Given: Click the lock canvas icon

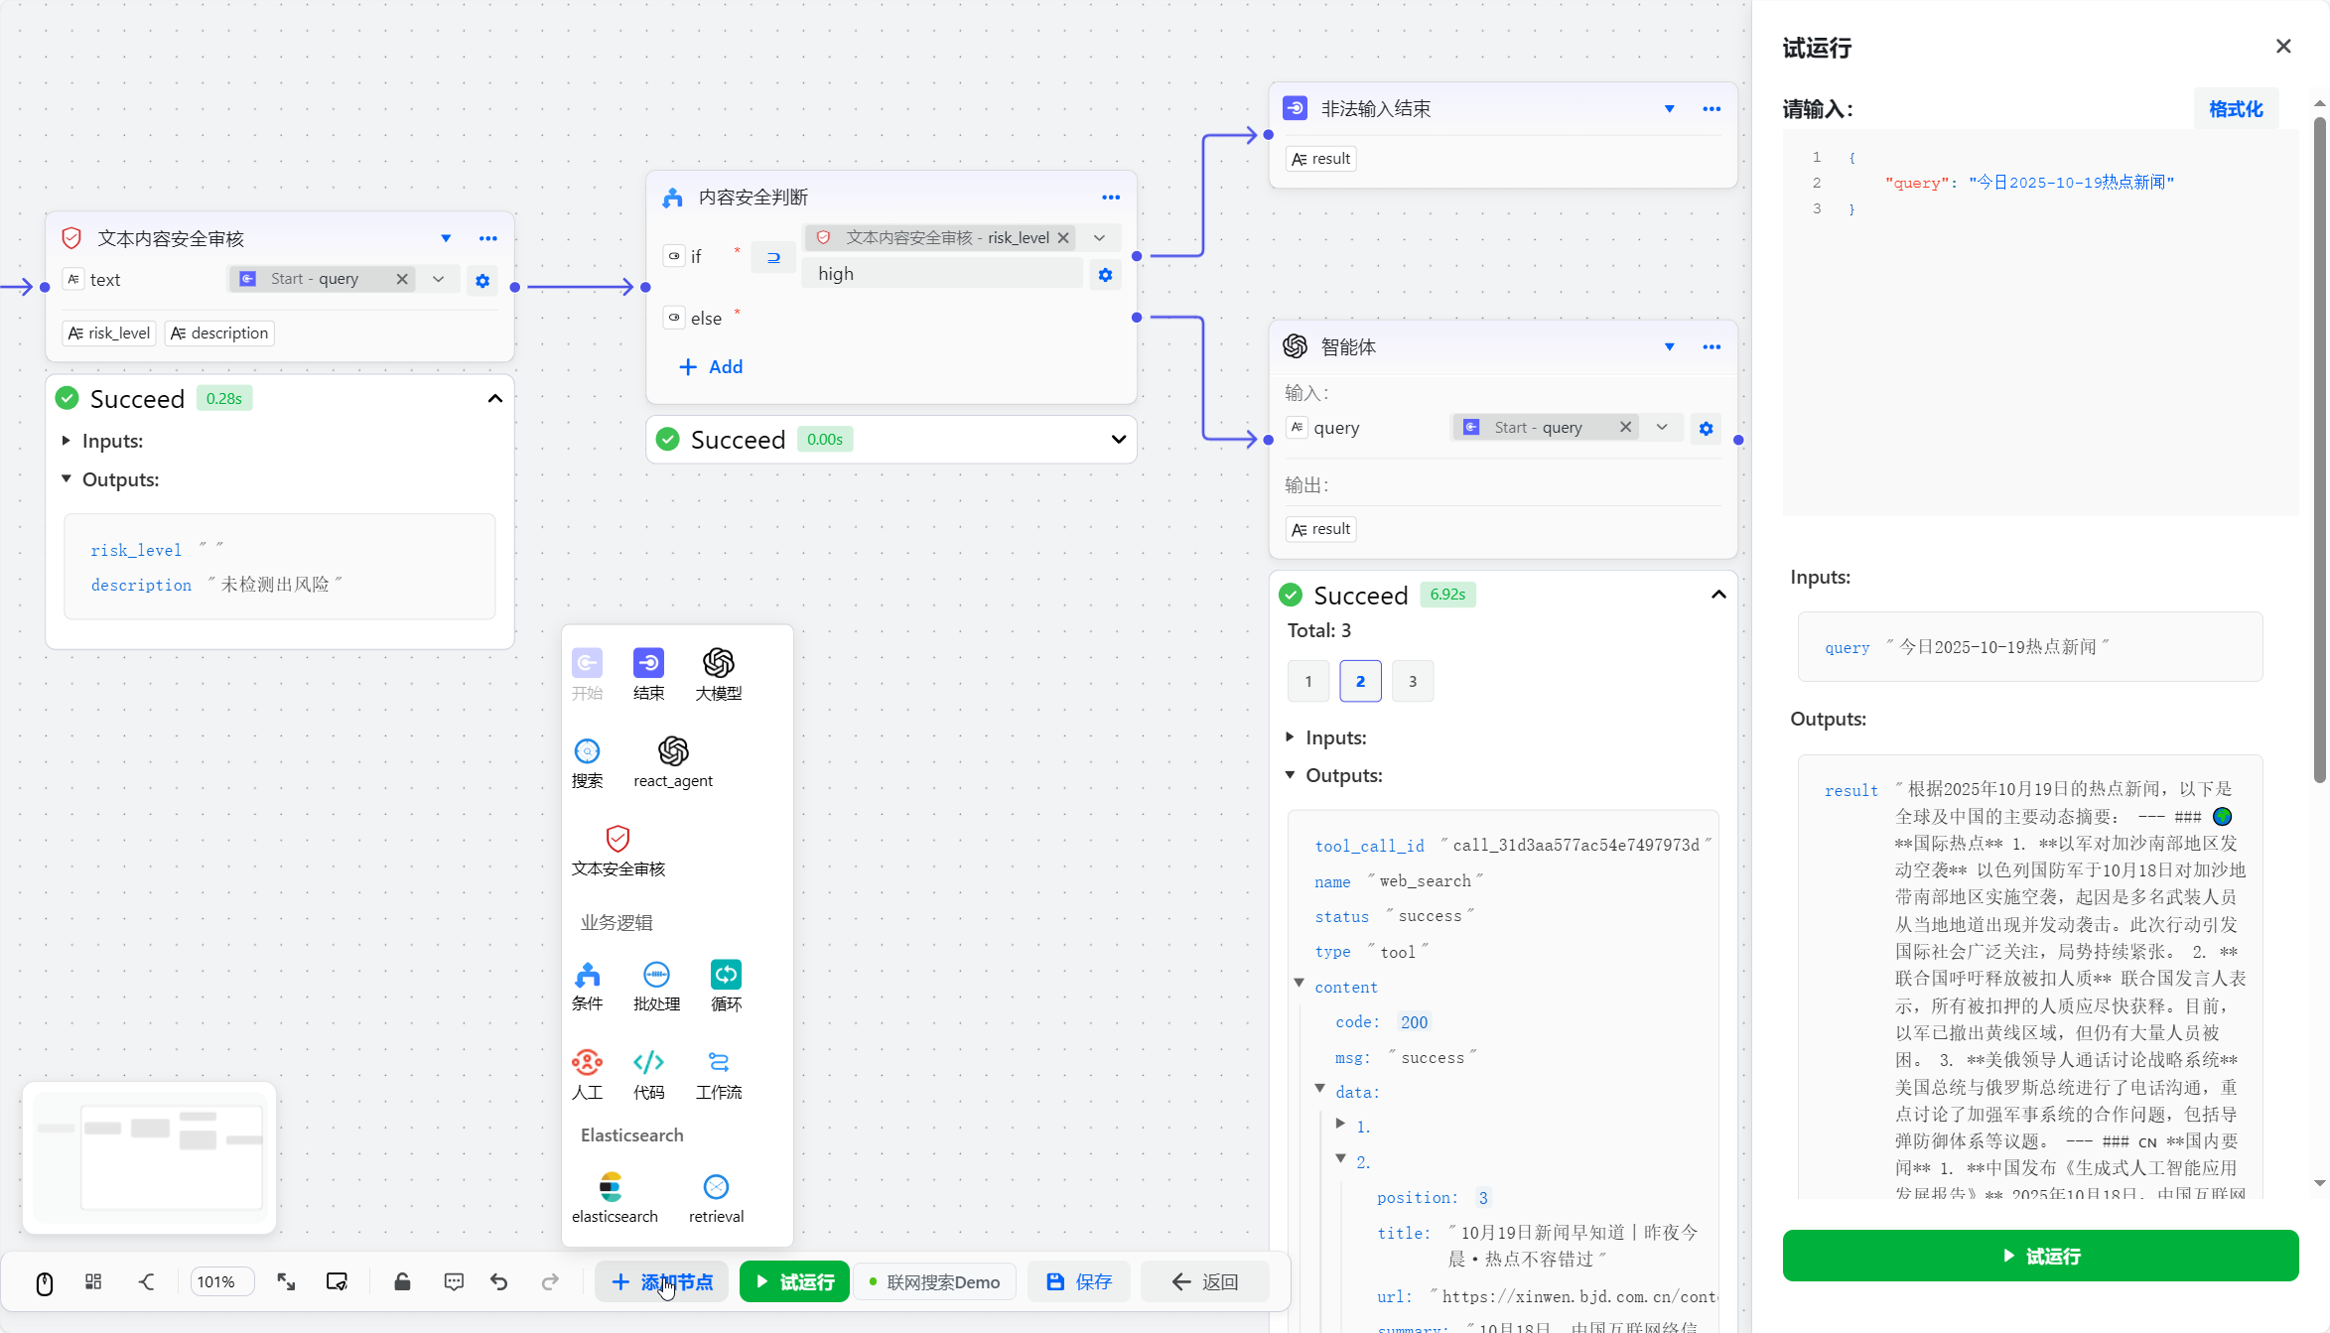Looking at the screenshot, I should click(x=402, y=1281).
